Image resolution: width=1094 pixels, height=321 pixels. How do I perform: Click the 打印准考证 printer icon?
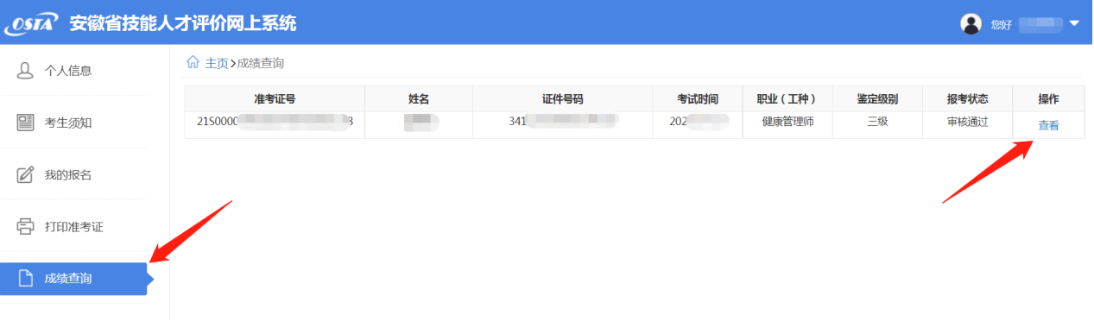click(25, 227)
